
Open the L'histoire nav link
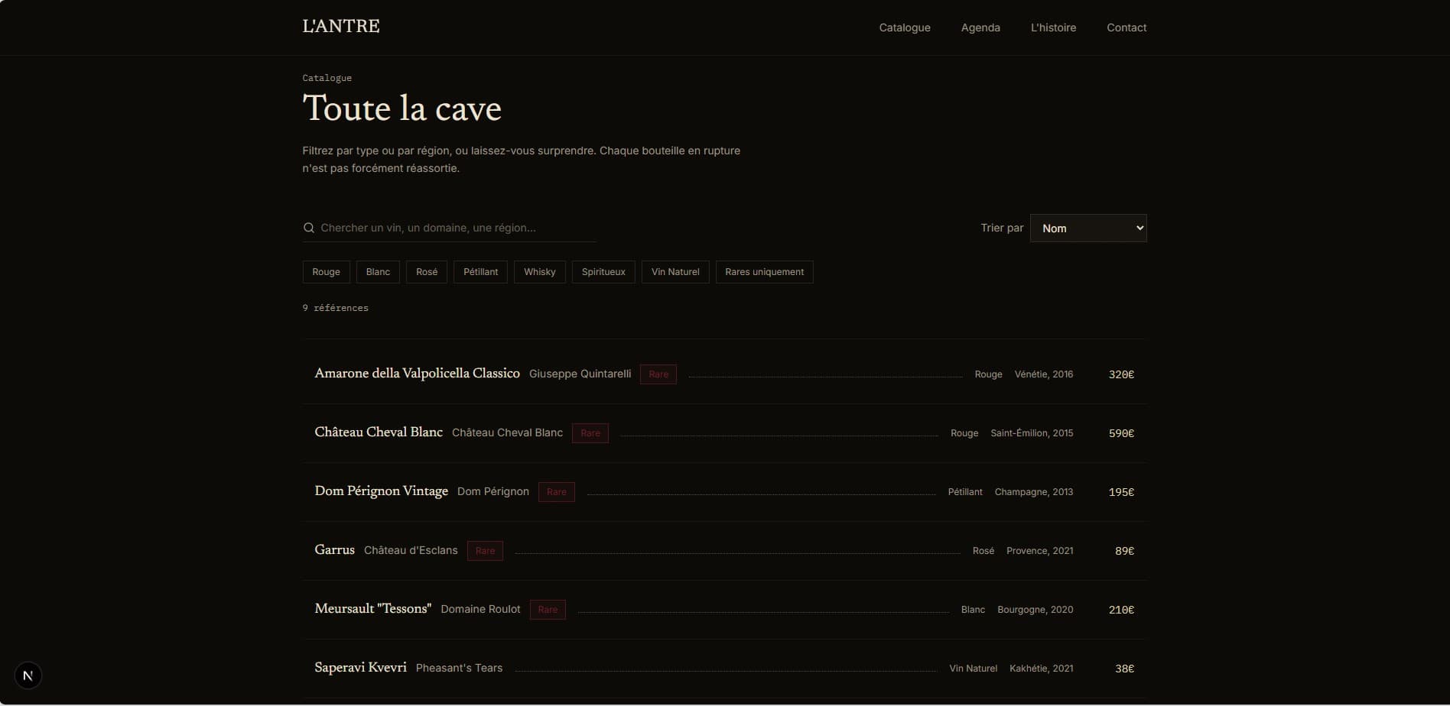pos(1053,28)
